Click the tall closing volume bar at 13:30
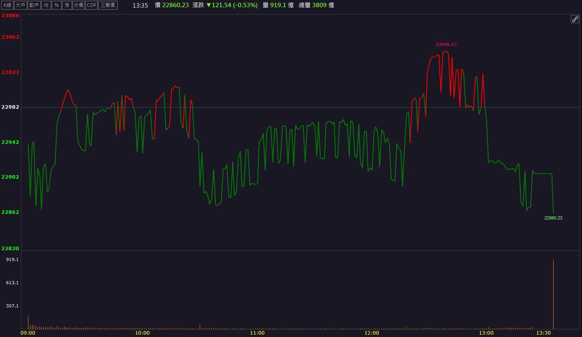This screenshot has width=582, height=337. click(x=554, y=294)
